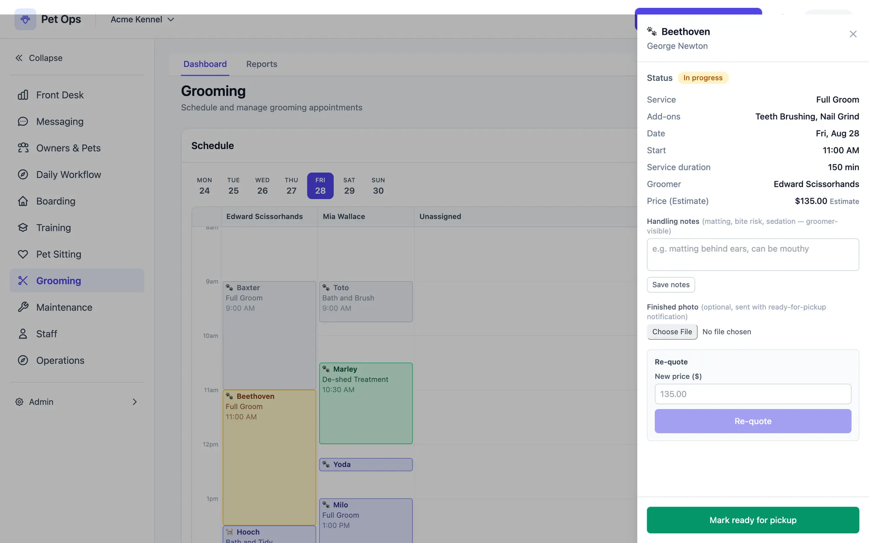Click the purple Re-quote button
Viewport: 869px width, 543px height.
(x=753, y=421)
